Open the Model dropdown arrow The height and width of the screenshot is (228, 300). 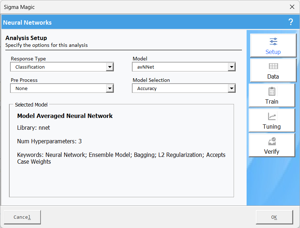tap(232, 67)
